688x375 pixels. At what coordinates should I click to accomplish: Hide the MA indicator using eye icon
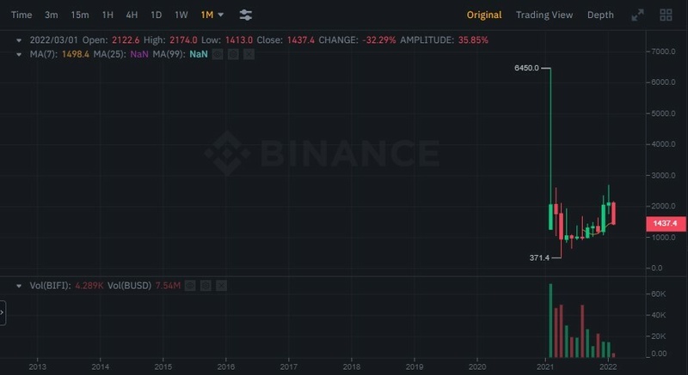218,54
